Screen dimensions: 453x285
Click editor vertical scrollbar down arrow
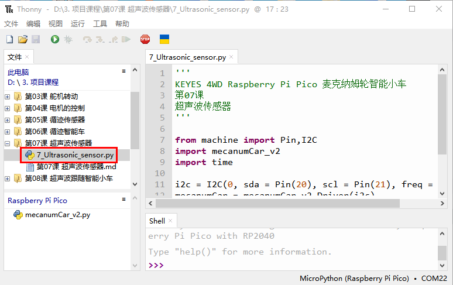pos(442,194)
